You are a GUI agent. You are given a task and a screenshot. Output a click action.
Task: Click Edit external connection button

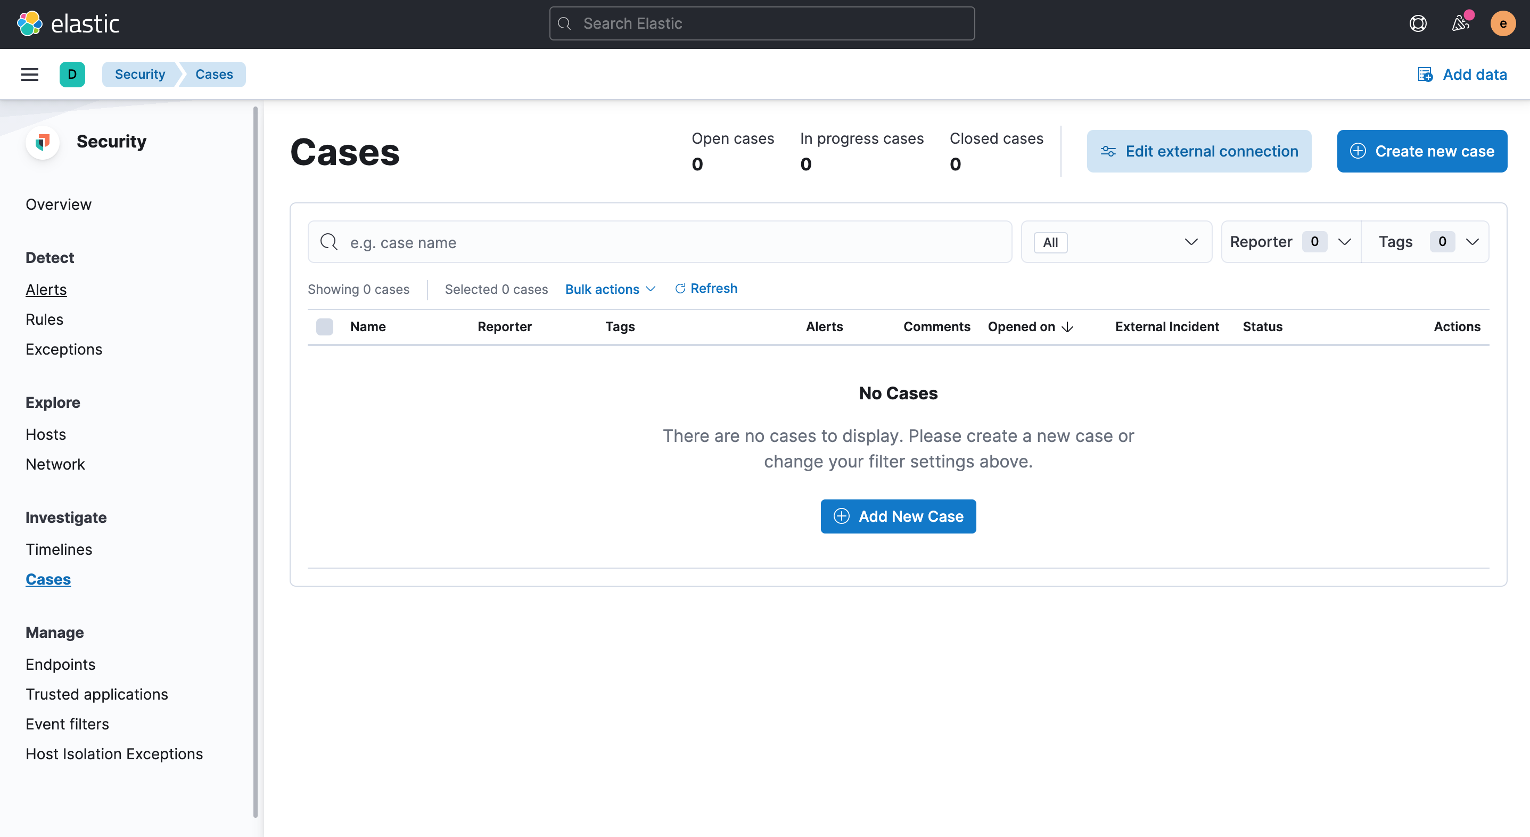tap(1198, 151)
